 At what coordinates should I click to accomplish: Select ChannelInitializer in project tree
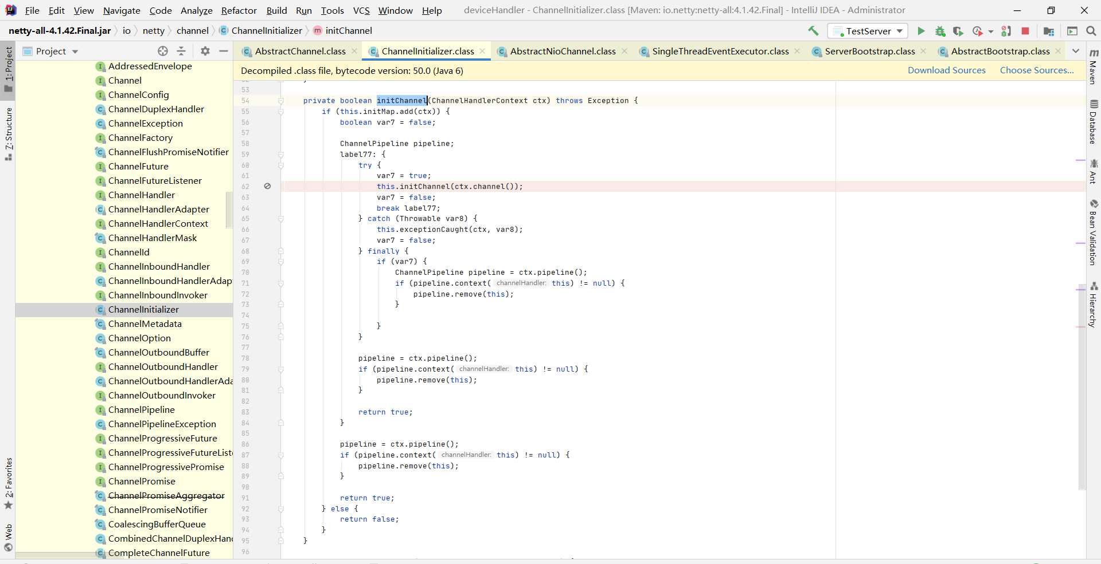click(x=143, y=309)
